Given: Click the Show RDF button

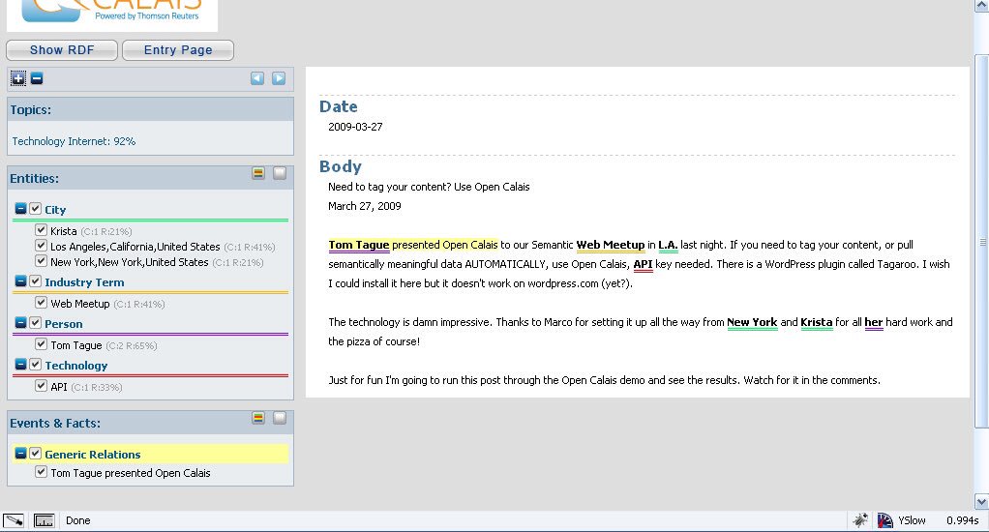Looking at the screenshot, I should (62, 49).
